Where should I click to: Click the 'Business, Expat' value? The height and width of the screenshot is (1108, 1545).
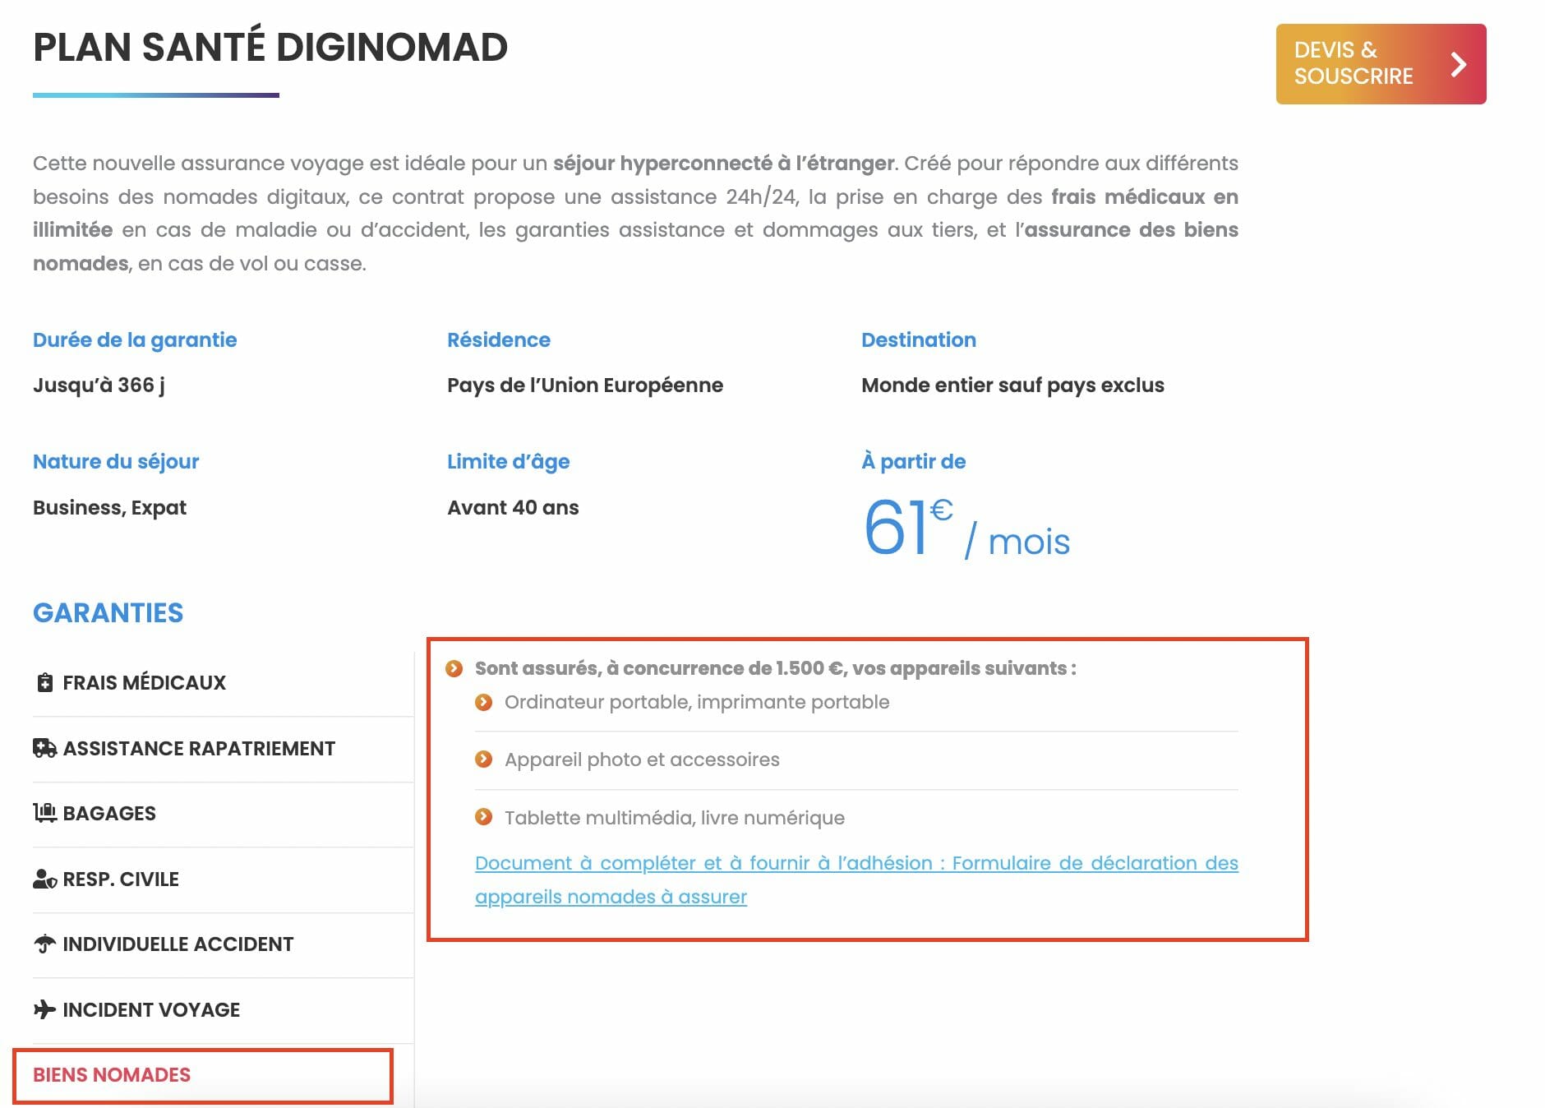[109, 508]
